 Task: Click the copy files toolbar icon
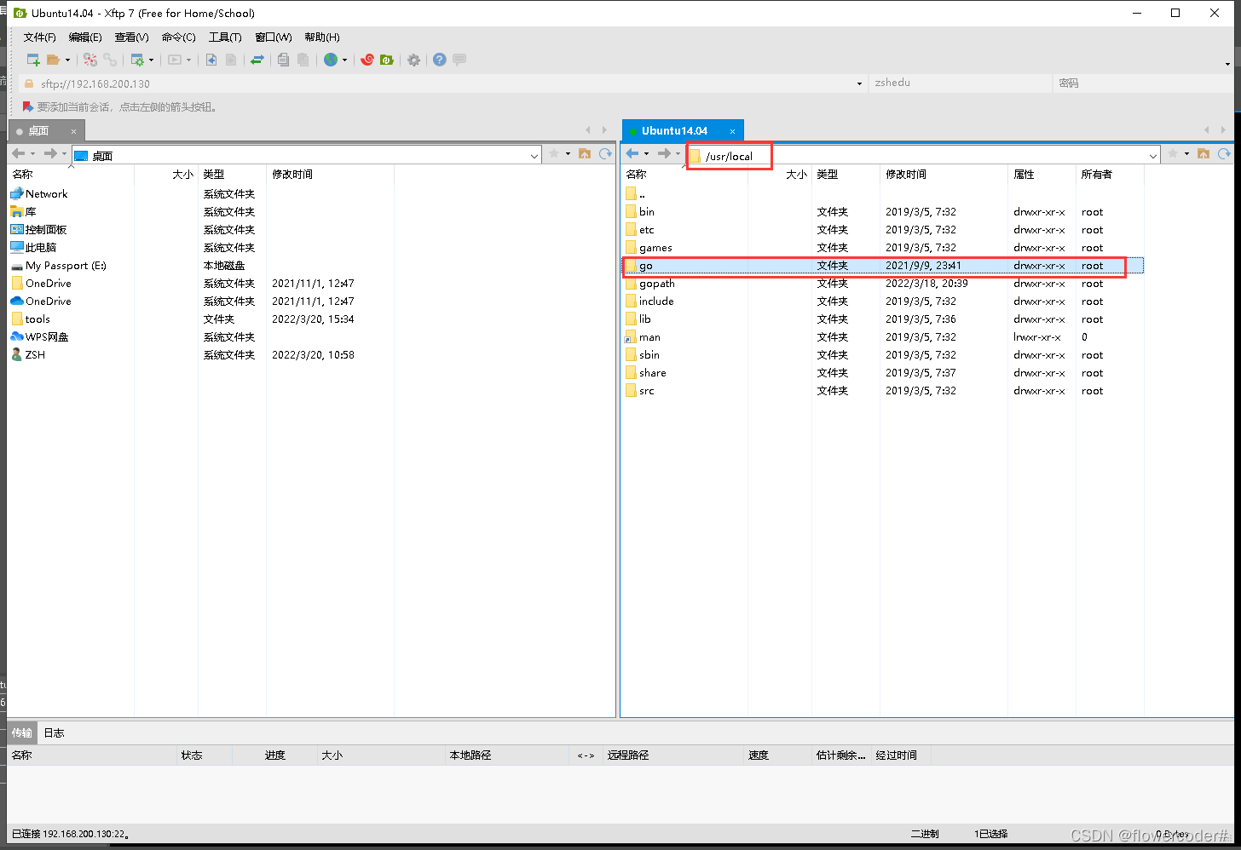point(283,60)
